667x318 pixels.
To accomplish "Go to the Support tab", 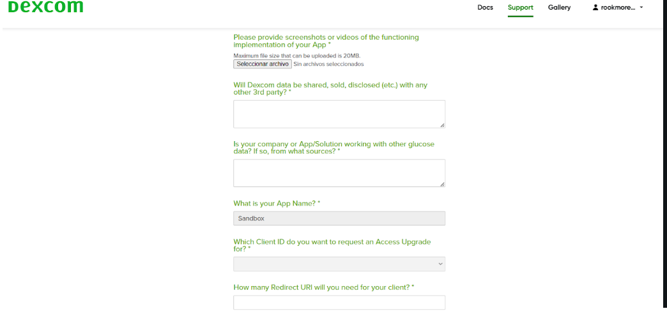I will pos(520,8).
